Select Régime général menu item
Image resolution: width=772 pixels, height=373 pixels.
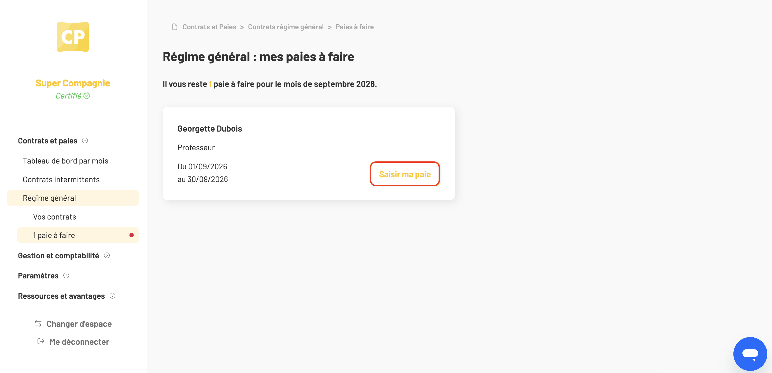[73, 198]
